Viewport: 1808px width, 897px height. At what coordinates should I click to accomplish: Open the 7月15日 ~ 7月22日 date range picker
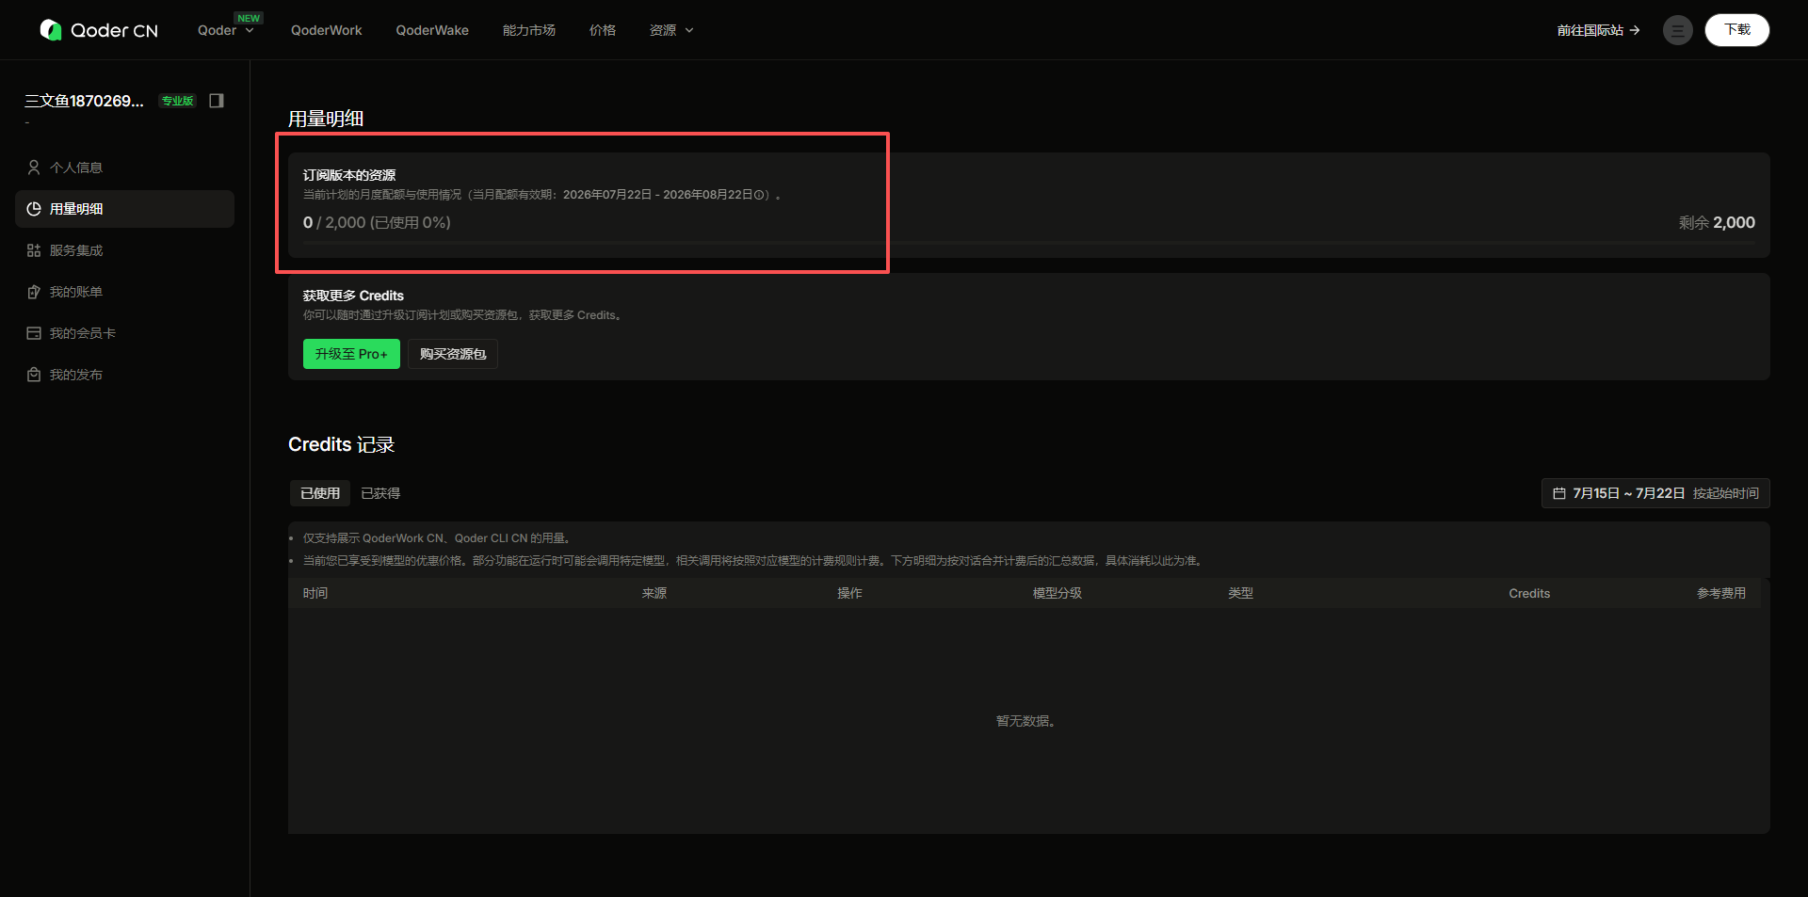pyautogui.click(x=1655, y=493)
